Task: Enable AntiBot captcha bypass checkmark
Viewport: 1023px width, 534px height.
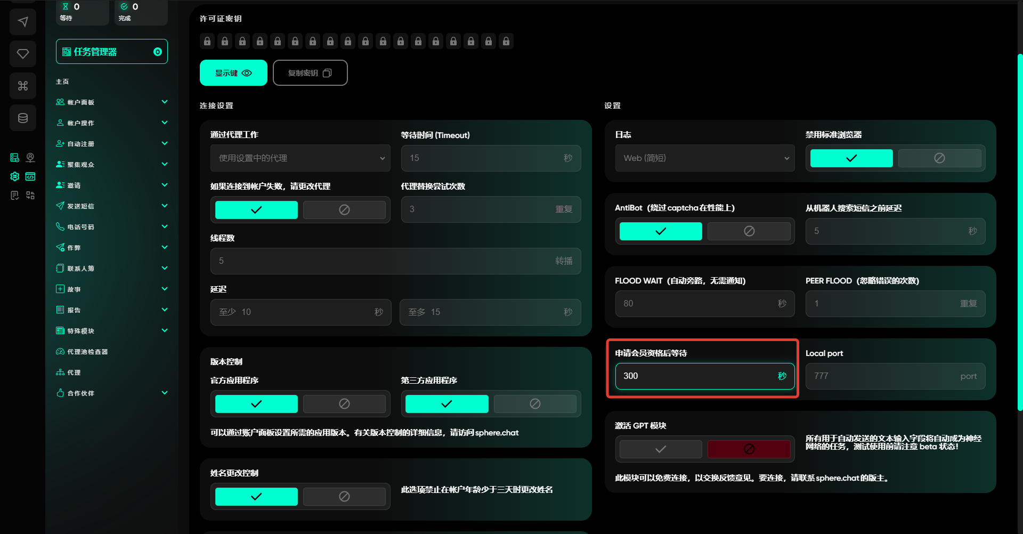Action: click(x=660, y=231)
